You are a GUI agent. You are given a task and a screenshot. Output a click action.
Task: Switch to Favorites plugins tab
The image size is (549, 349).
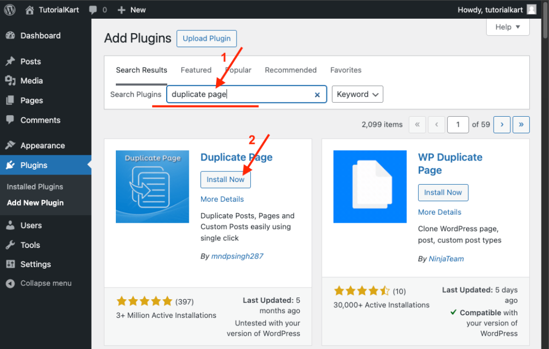pos(346,70)
